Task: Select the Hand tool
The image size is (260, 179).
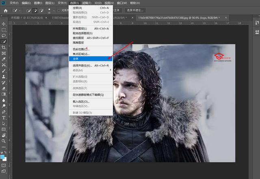Action: coord(4,135)
